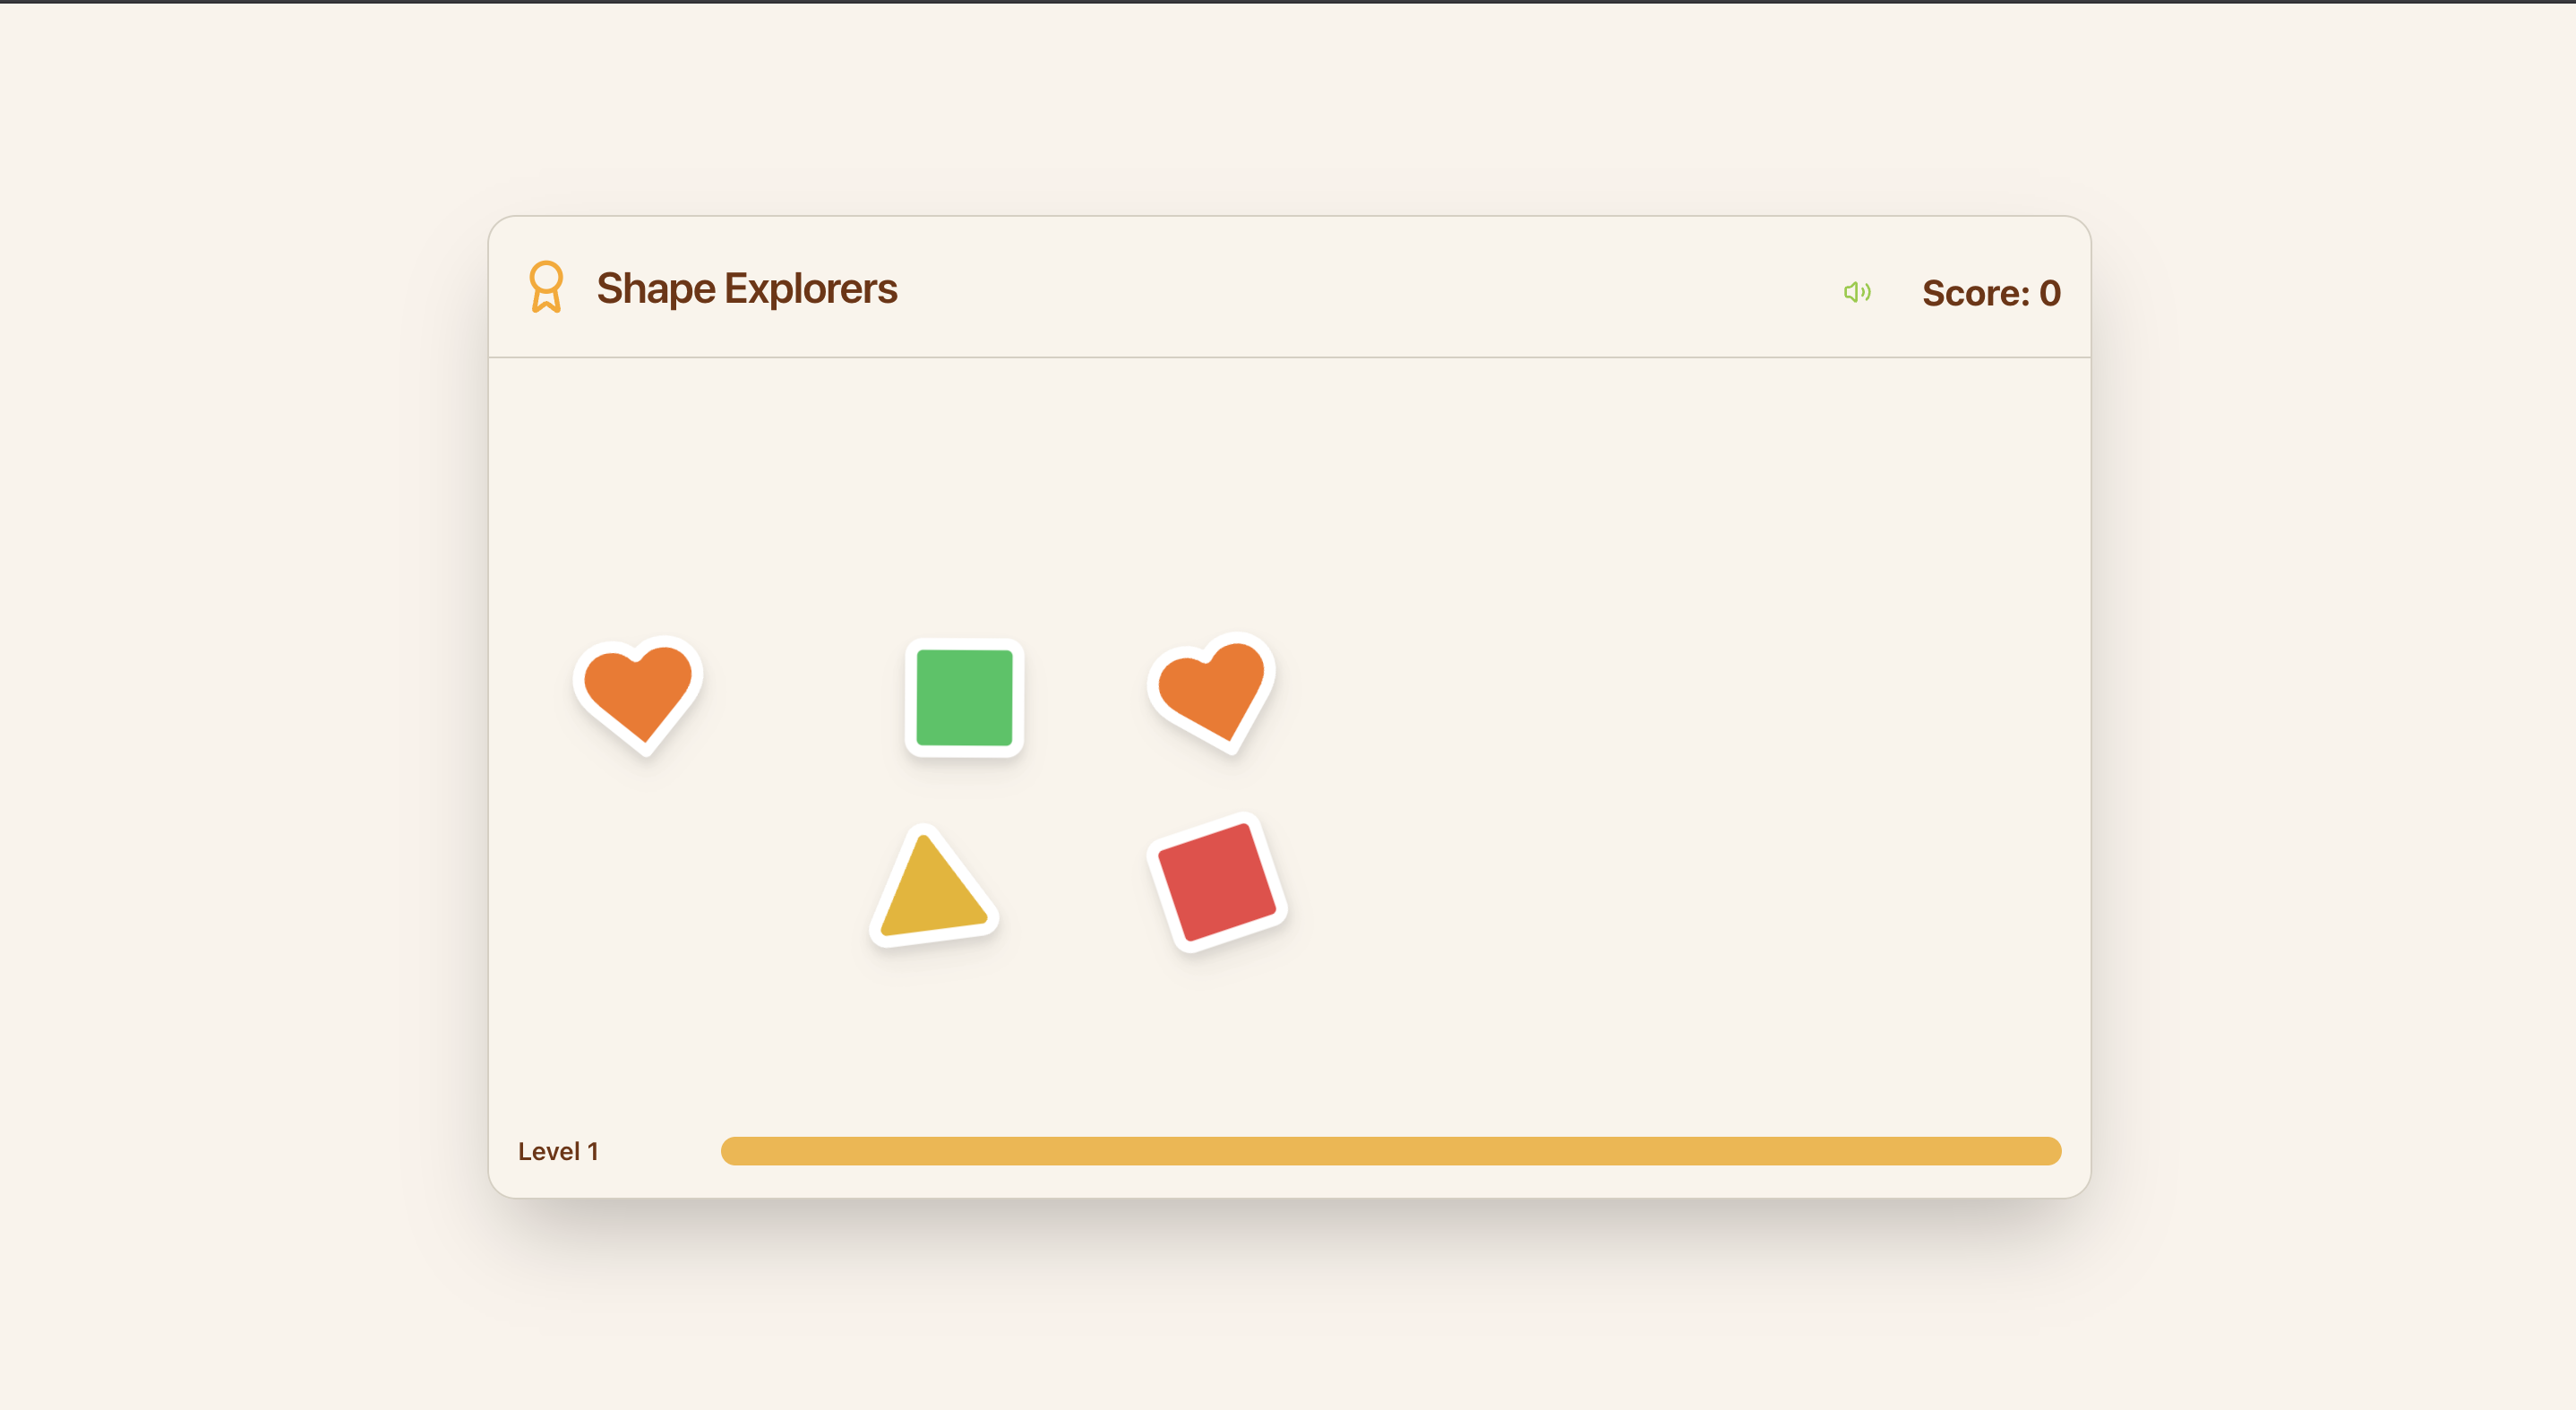Click the Shape Explorers title
The width and height of the screenshot is (2576, 1410).
pyautogui.click(x=747, y=288)
